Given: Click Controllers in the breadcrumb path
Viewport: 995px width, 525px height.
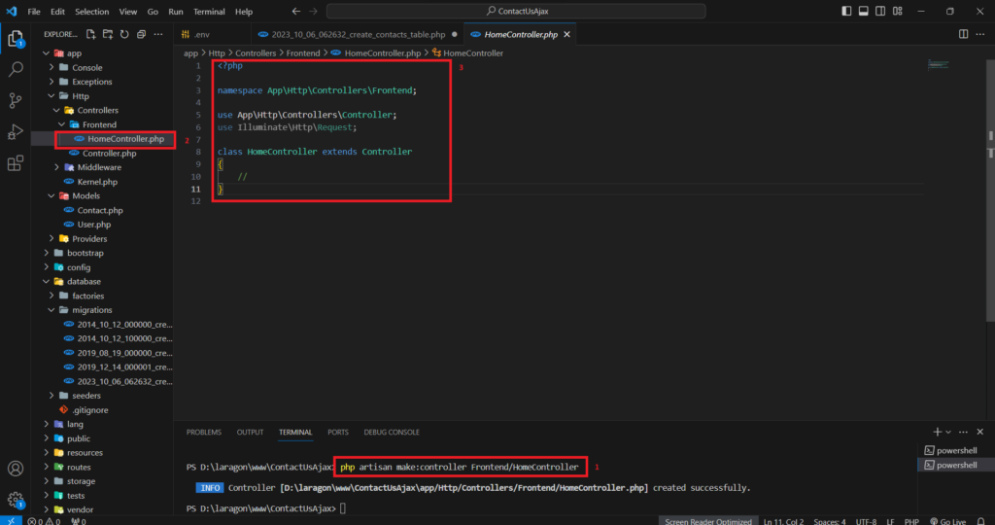Looking at the screenshot, I should click(x=256, y=53).
